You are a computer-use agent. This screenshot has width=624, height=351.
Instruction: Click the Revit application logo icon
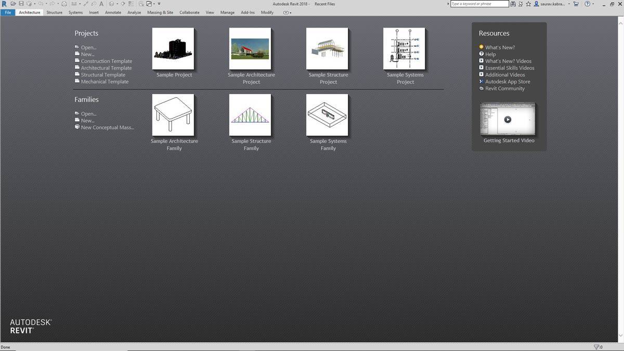coord(4,4)
